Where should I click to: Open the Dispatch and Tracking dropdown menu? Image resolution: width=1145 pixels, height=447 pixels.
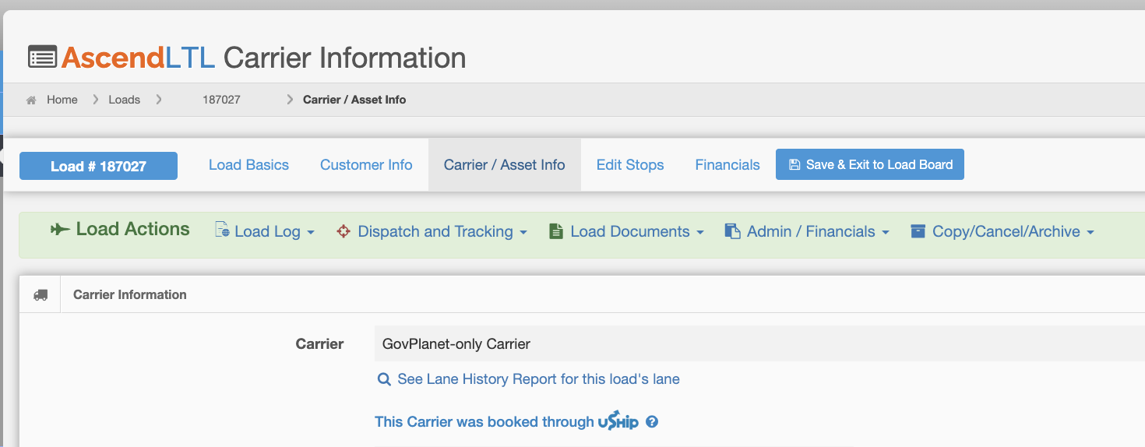[x=432, y=231]
